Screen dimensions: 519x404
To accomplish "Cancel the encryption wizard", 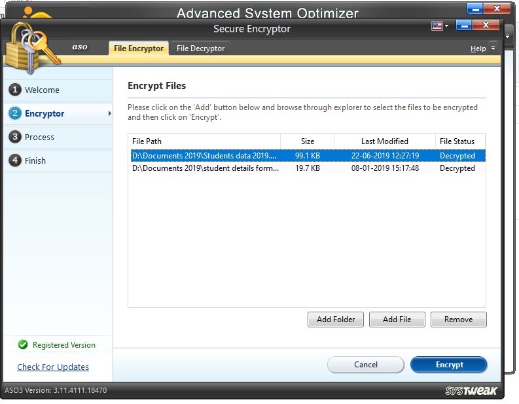I will pos(366,365).
